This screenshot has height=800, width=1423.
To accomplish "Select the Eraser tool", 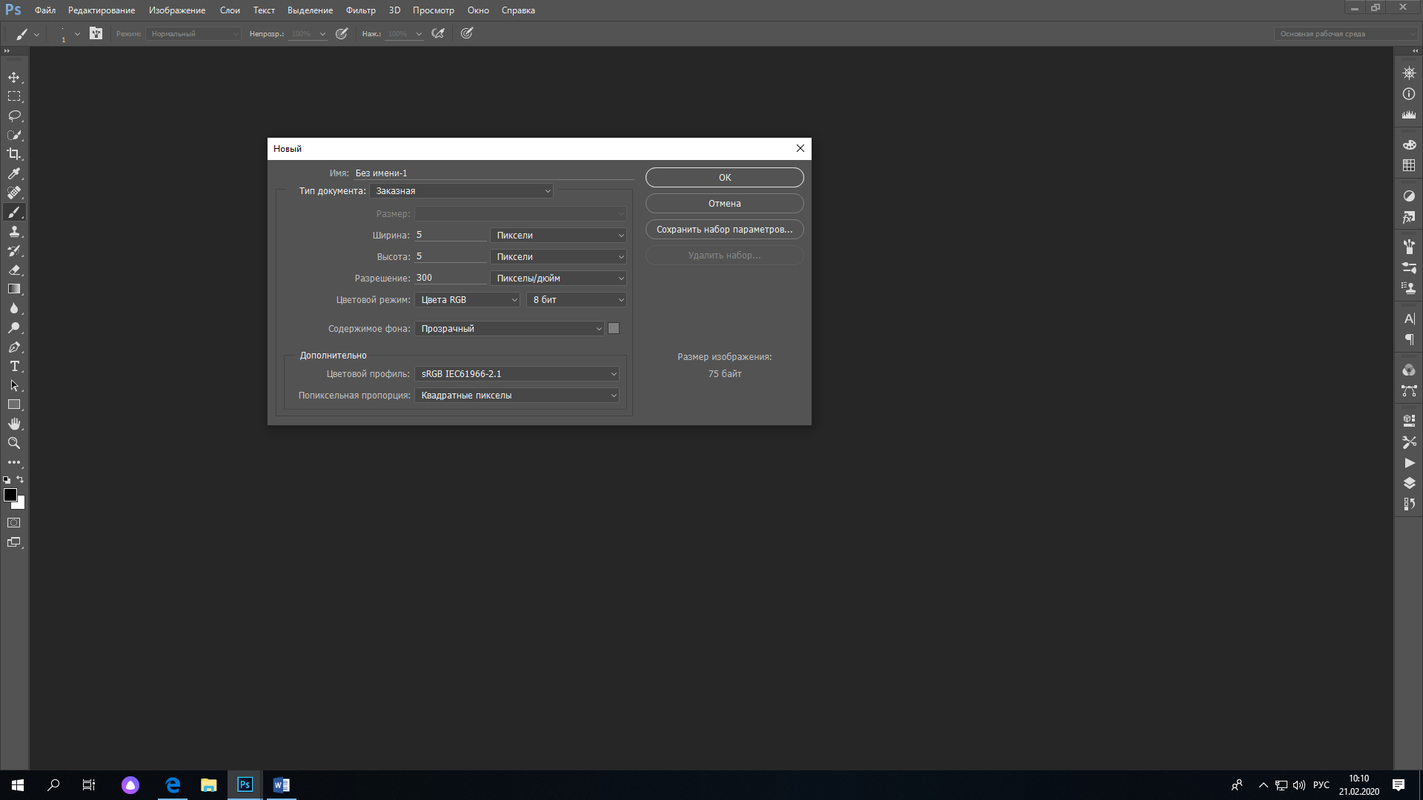I will [14, 270].
